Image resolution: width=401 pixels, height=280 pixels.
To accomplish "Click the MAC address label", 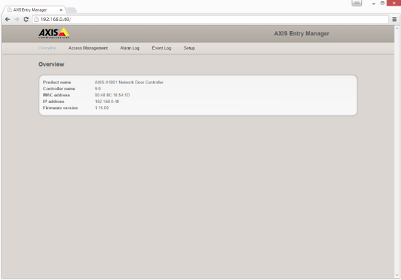I will pyautogui.click(x=56, y=95).
